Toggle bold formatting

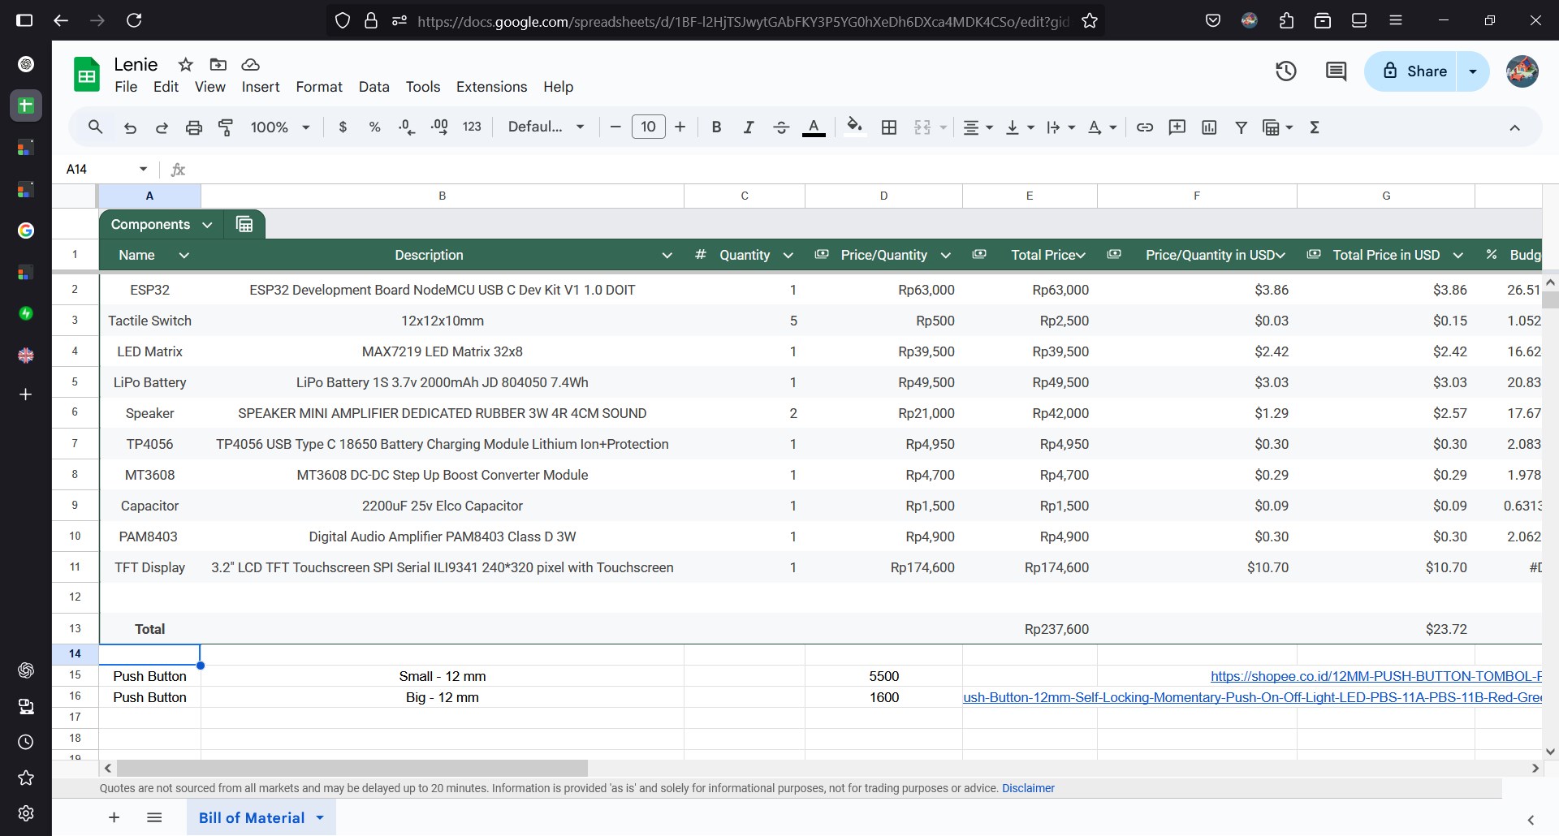click(716, 127)
